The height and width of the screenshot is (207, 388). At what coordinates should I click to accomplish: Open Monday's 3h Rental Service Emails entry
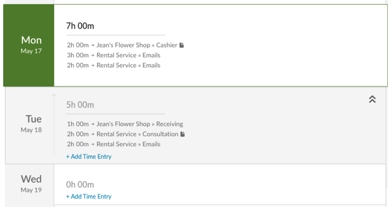(x=114, y=55)
